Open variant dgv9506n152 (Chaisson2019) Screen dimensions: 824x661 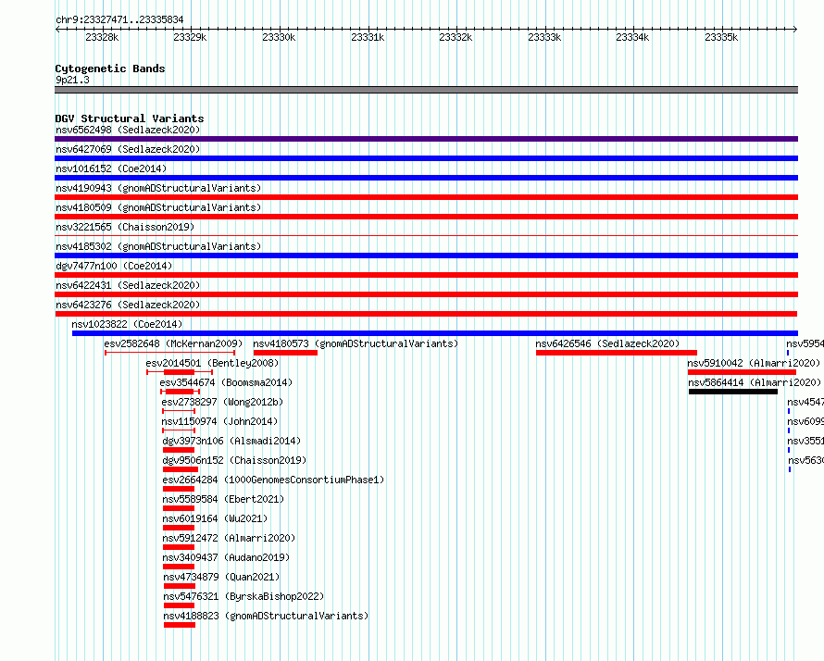[x=234, y=460]
